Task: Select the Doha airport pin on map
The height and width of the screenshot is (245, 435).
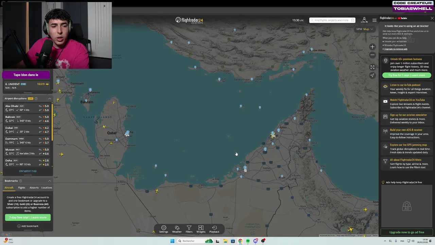Action: (x=128, y=133)
